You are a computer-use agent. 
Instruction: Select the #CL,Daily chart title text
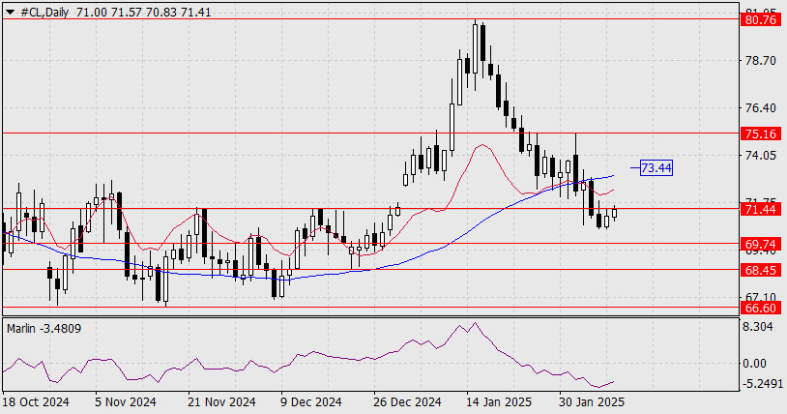pos(44,13)
